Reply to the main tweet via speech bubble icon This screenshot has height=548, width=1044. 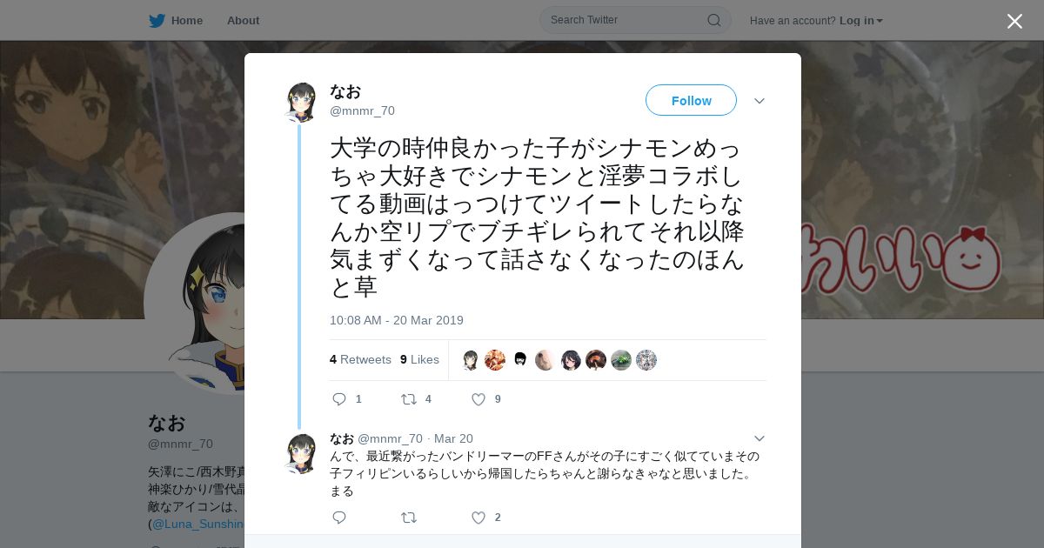point(339,399)
